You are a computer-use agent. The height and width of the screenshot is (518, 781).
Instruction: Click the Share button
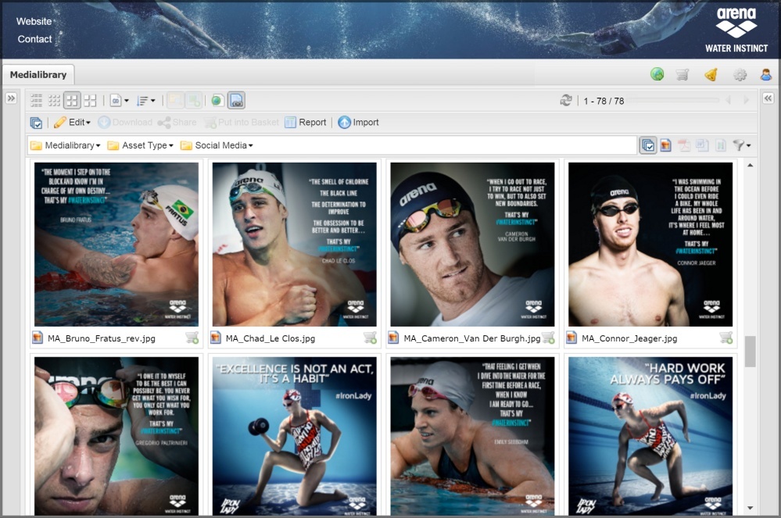[x=177, y=123]
